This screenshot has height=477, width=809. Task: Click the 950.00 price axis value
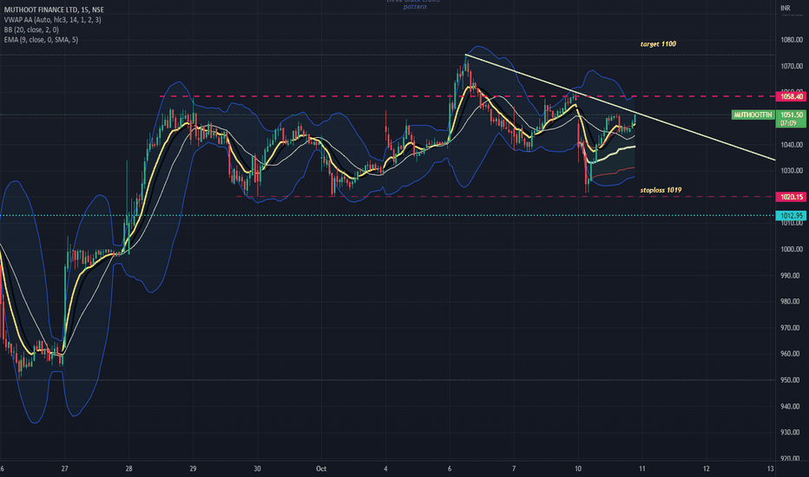pos(792,380)
